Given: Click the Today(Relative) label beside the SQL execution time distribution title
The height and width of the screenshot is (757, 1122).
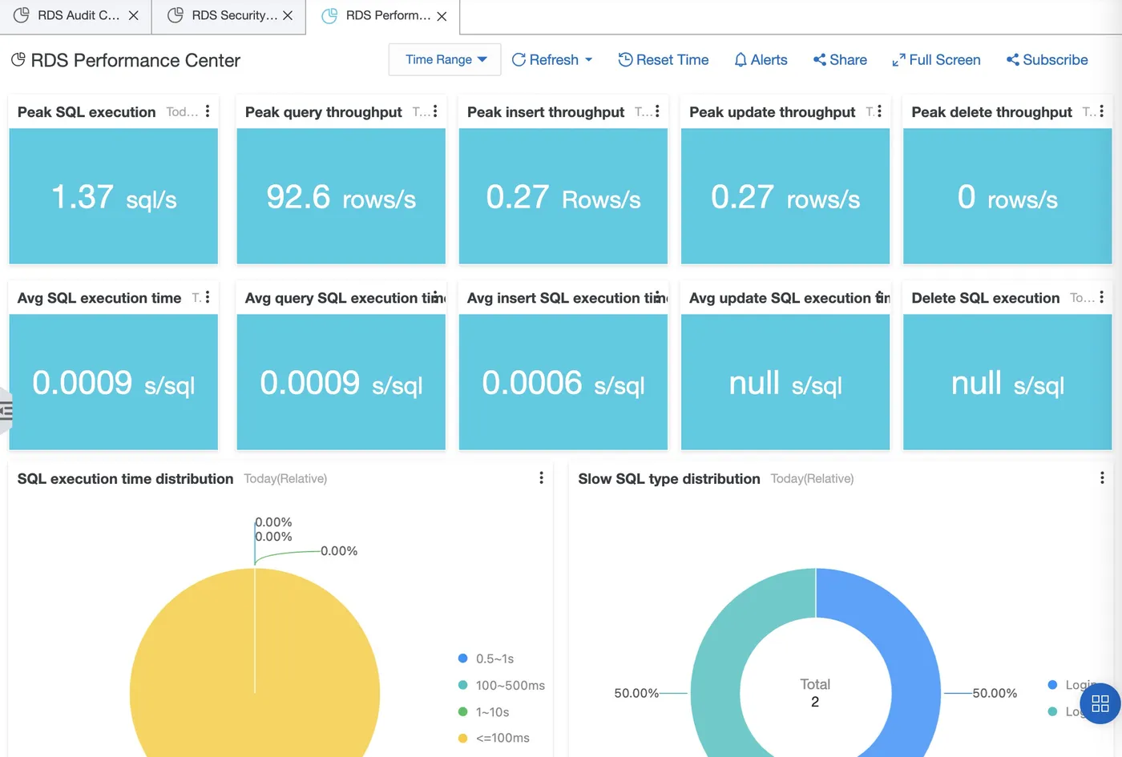Looking at the screenshot, I should point(285,478).
